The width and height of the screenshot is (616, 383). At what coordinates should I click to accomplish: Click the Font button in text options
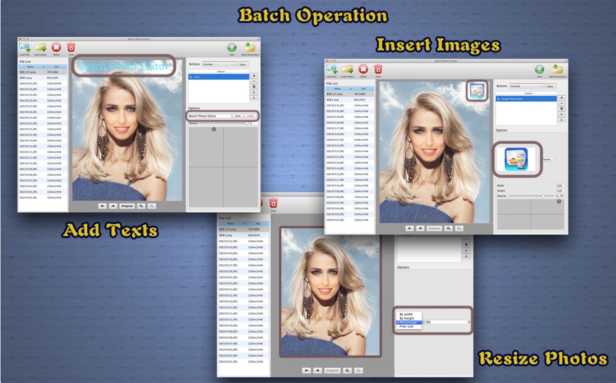[237, 116]
